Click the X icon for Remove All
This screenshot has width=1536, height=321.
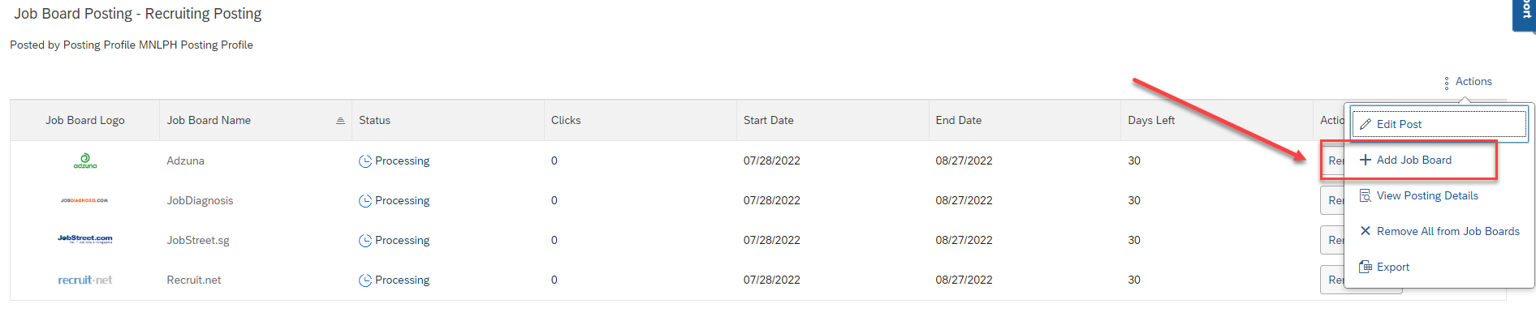point(1366,231)
